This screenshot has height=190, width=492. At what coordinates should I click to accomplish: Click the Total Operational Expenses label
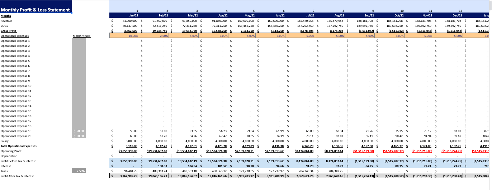[x=18, y=146]
